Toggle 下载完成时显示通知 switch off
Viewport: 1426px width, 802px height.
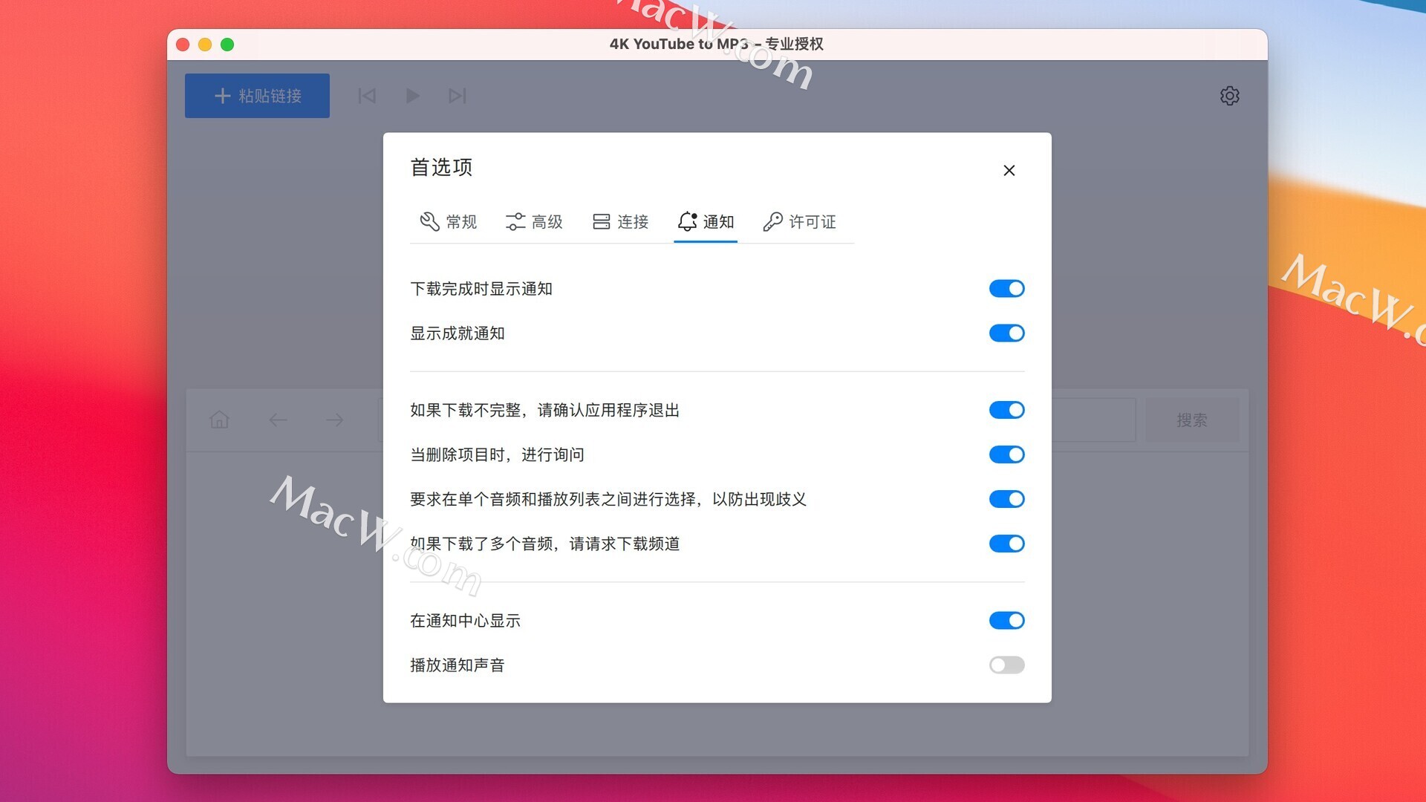coord(1006,288)
